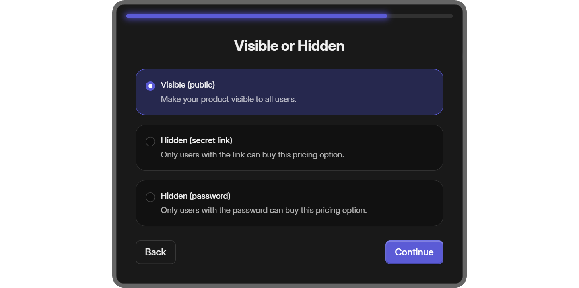Click the Continue button
The image size is (579, 288).
tap(414, 252)
